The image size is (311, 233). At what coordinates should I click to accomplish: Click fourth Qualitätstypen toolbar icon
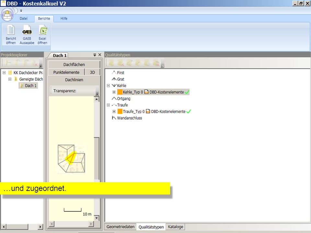coord(138,63)
